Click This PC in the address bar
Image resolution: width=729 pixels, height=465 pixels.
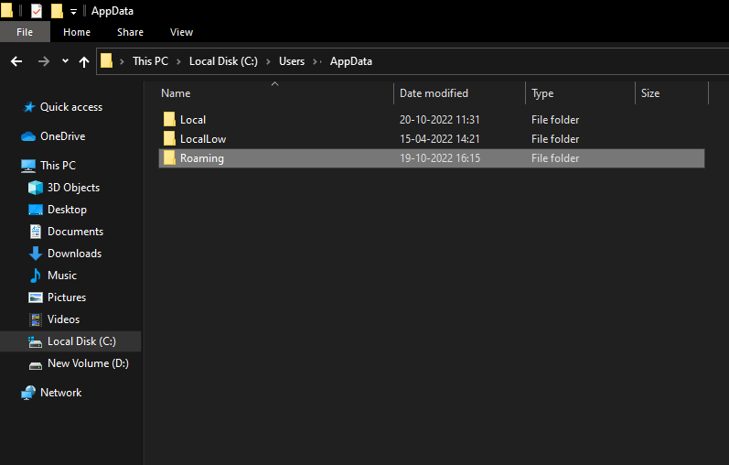coord(150,61)
